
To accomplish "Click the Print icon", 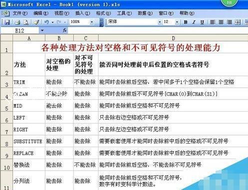I will click(17, 22).
